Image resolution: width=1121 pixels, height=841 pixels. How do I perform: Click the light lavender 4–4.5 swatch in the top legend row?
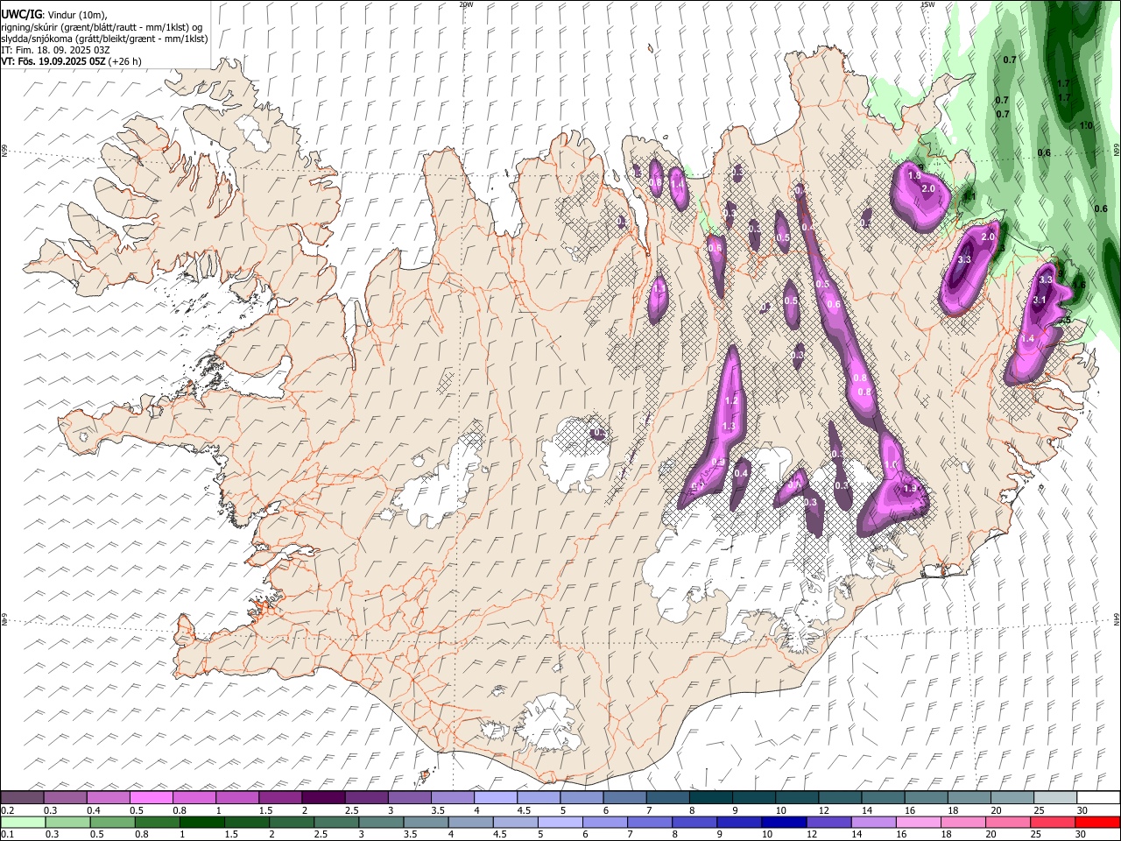[495, 797]
